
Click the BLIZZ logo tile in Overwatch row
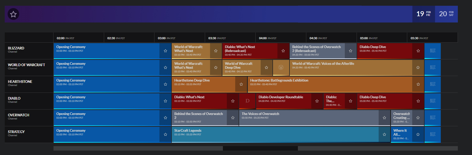pos(433,118)
